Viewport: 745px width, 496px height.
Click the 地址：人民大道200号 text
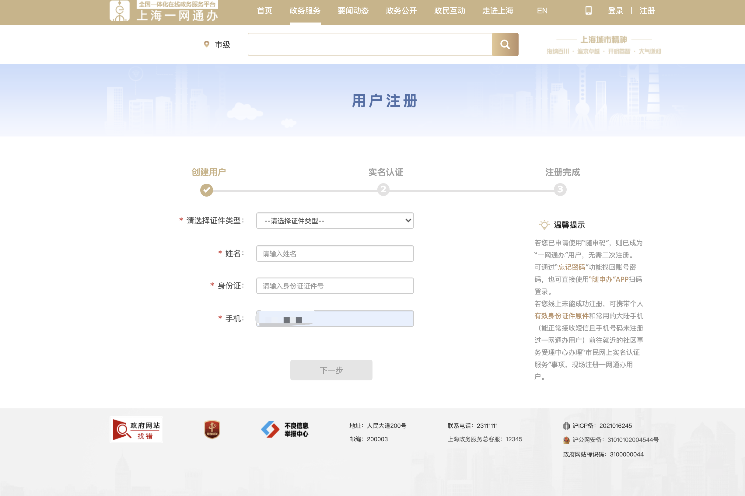pos(378,426)
